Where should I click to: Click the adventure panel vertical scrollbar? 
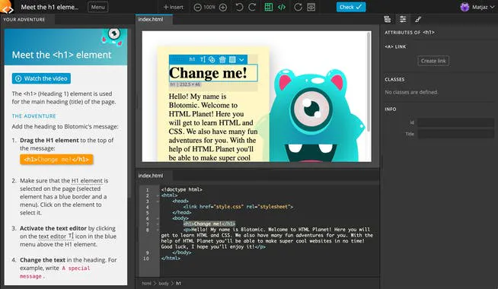129,114
